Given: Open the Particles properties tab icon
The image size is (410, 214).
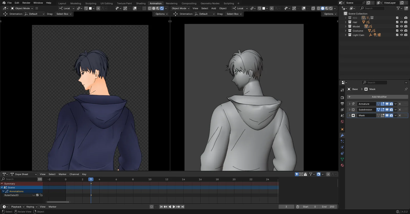Looking at the screenshot, I should click(x=342, y=141).
